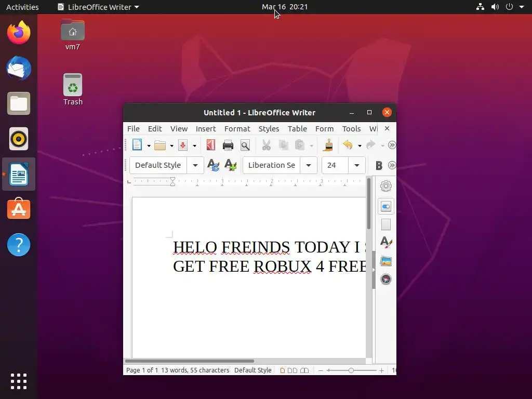Expand Redo history dropdown arrow
The width and height of the screenshot is (532, 399).
point(382,146)
